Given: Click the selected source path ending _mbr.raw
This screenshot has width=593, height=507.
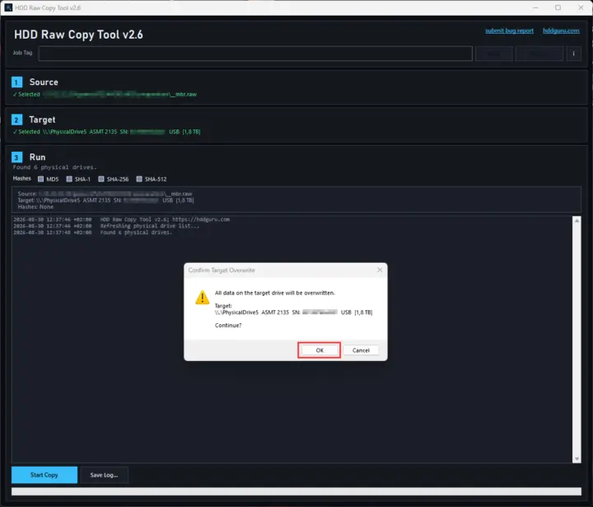Looking at the screenshot, I should (105, 94).
